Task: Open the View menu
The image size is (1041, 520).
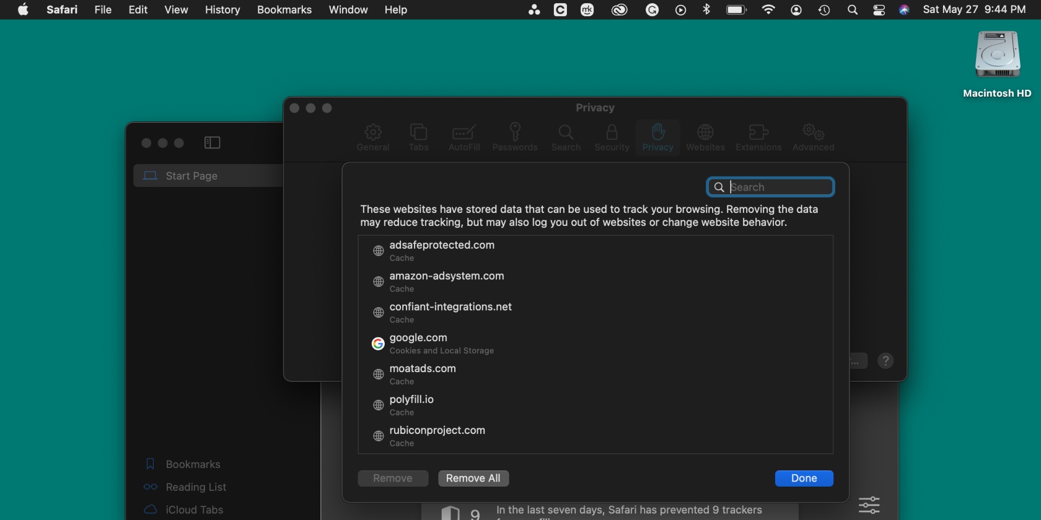Action: (x=176, y=10)
